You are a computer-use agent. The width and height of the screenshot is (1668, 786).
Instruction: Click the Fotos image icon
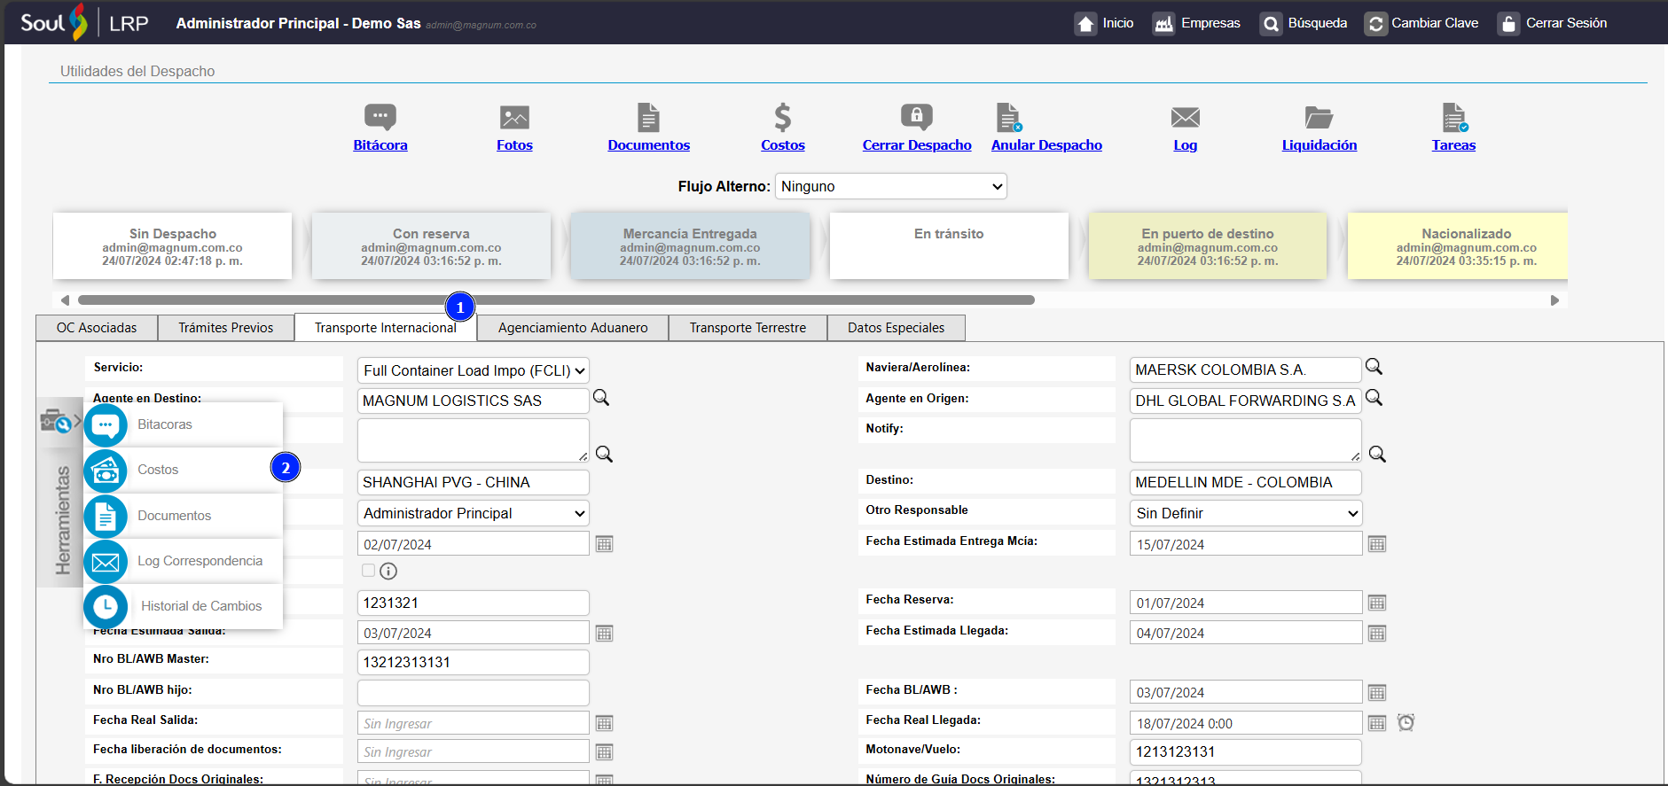click(x=514, y=117)
